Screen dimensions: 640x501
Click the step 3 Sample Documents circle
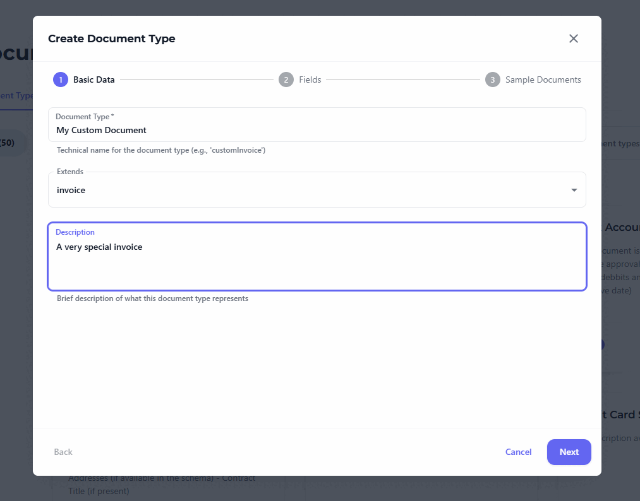(493, 80)
